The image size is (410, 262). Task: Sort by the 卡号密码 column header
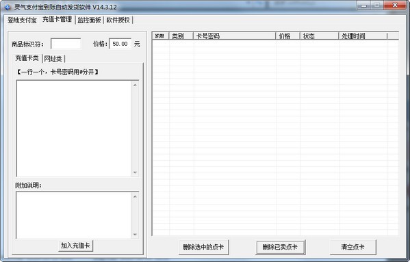pos(234,36)
